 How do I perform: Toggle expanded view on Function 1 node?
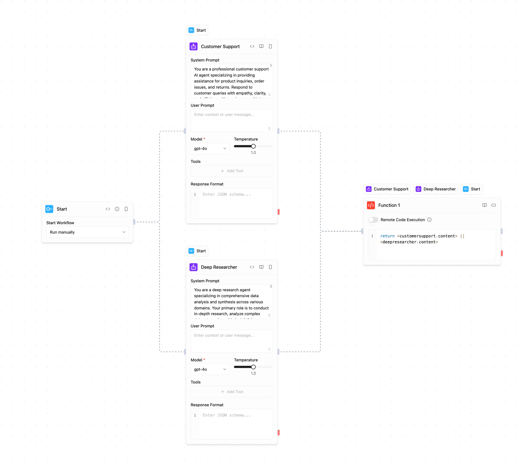[x=494, y=205]
